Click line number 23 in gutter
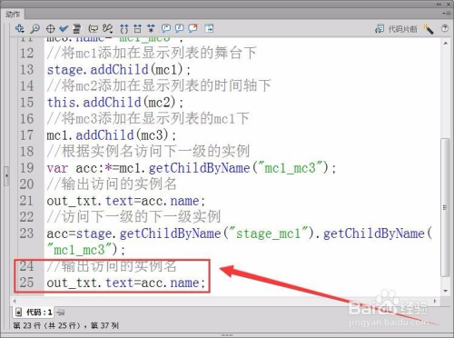The width and height of the screenshot is (454, 338). coord(27,234)
